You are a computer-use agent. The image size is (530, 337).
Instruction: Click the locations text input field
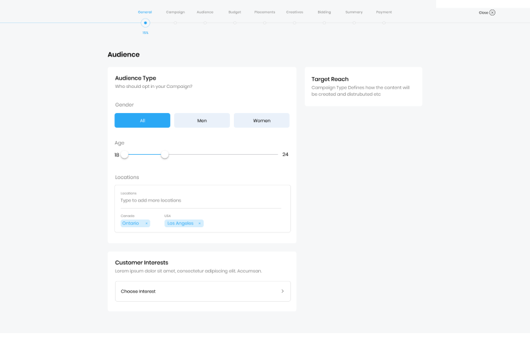[x=201, y=200]
